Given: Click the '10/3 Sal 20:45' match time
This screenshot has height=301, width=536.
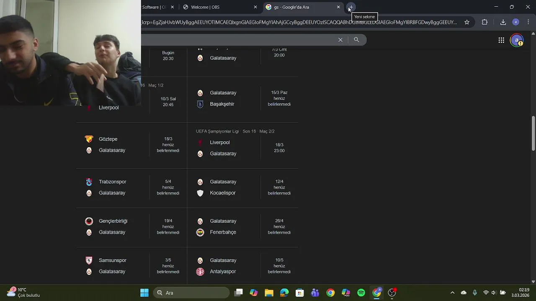Looking at the screenshot, I should pyautogui.click(x=168, y=102).
